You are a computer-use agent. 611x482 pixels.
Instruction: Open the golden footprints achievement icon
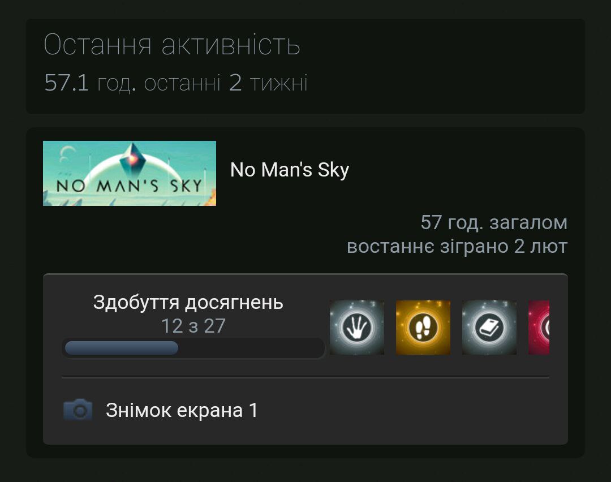coord(423,328)
